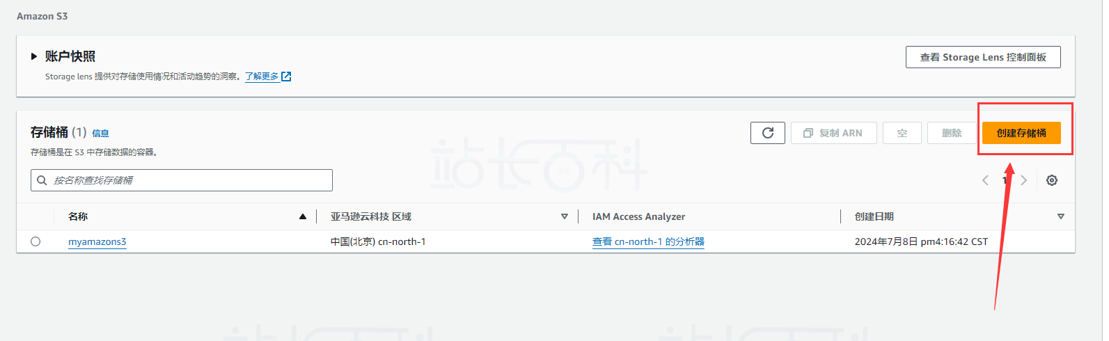This screenshot has width=1109, height=341.
Task: Sort by 名称 column arrow
Action: (303, 216)
